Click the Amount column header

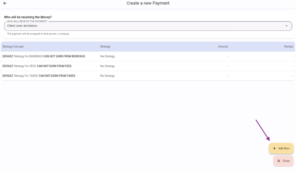(223, 47)
